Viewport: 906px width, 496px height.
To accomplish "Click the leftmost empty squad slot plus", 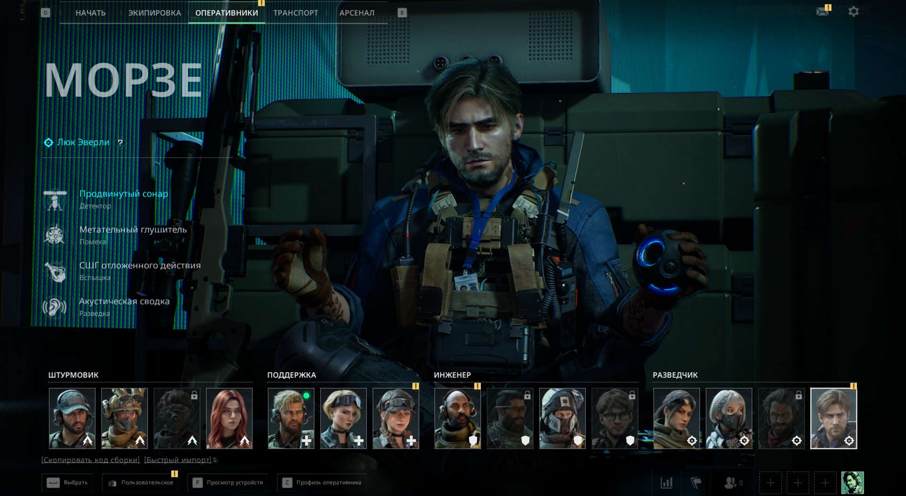I will (770, 483).
